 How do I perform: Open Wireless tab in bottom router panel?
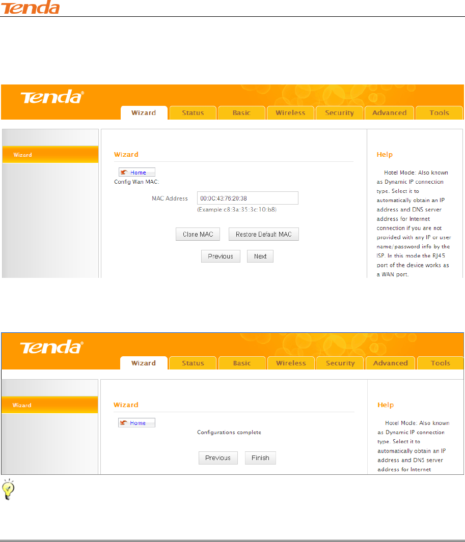(291, 363)
